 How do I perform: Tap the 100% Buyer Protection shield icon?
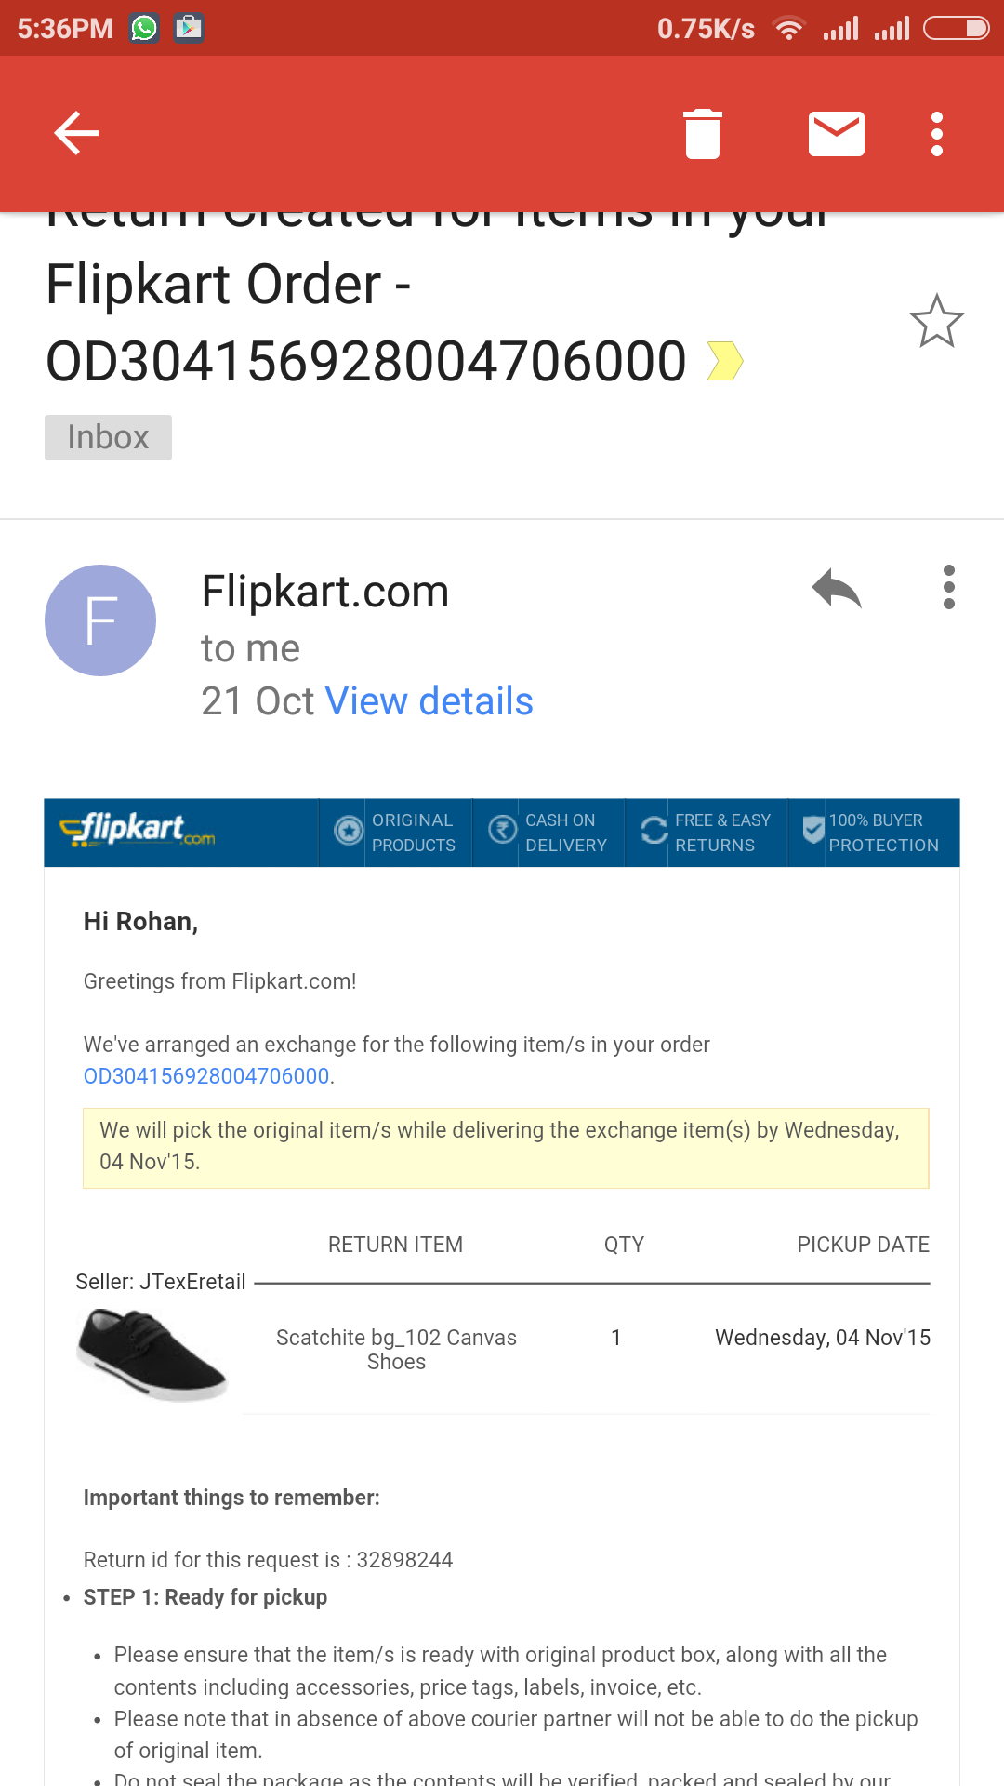pyautogui.click(x=811, y=831)
